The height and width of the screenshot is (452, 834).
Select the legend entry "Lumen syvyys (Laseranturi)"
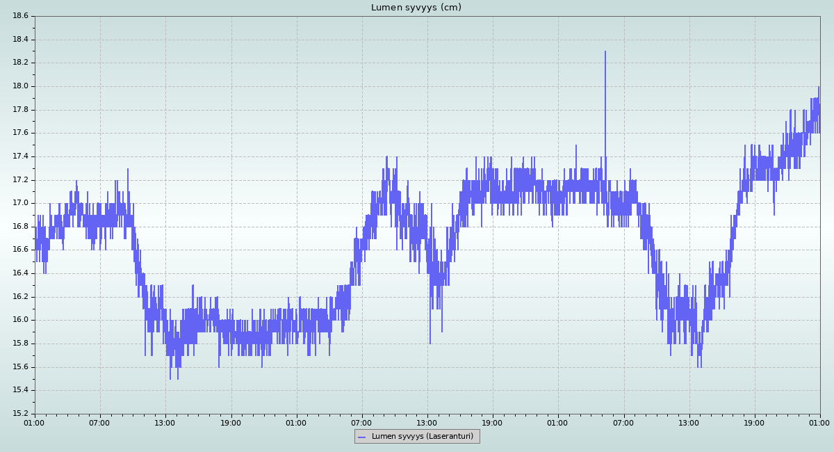(x=422, y=437)
